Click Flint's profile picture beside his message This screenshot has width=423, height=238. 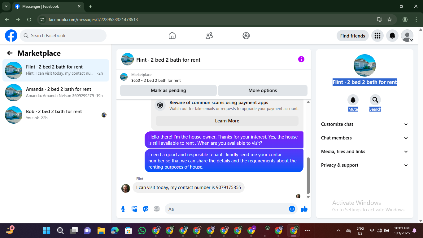pyautogui.click(x=126, y=188)
